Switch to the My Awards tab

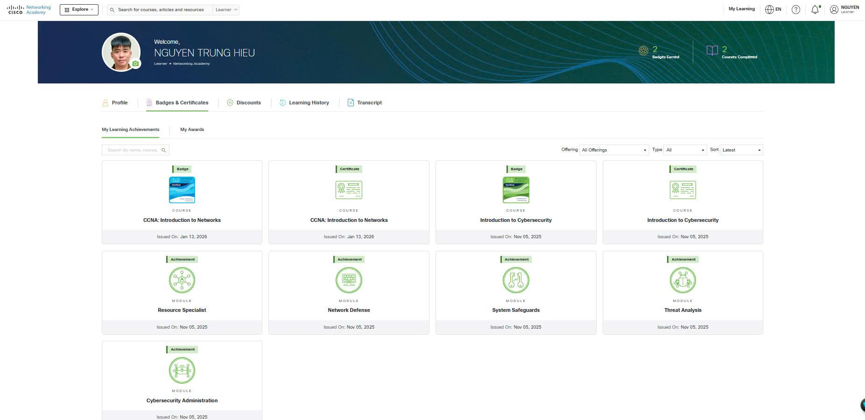tap(192, 130)
